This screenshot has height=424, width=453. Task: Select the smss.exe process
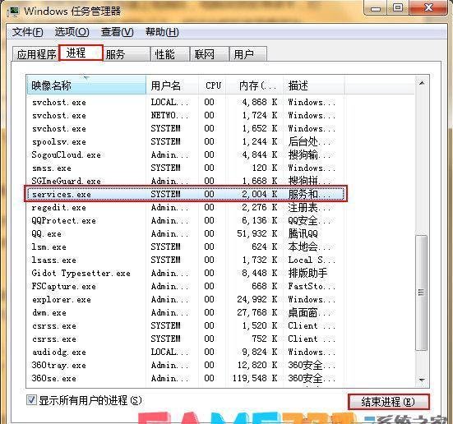point(186,168)
